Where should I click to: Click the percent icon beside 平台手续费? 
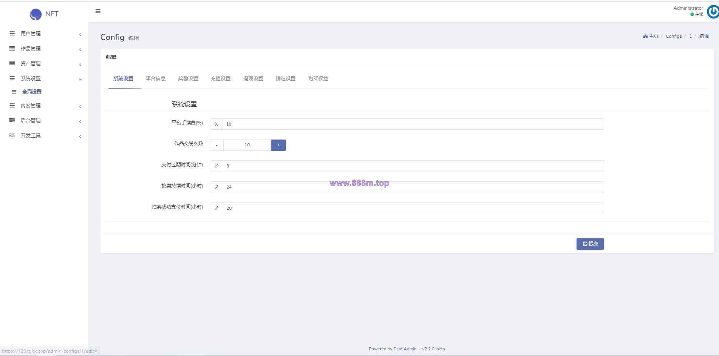216,124
